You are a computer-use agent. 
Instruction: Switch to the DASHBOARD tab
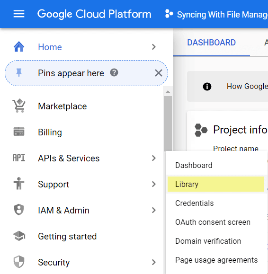(211, 43)
